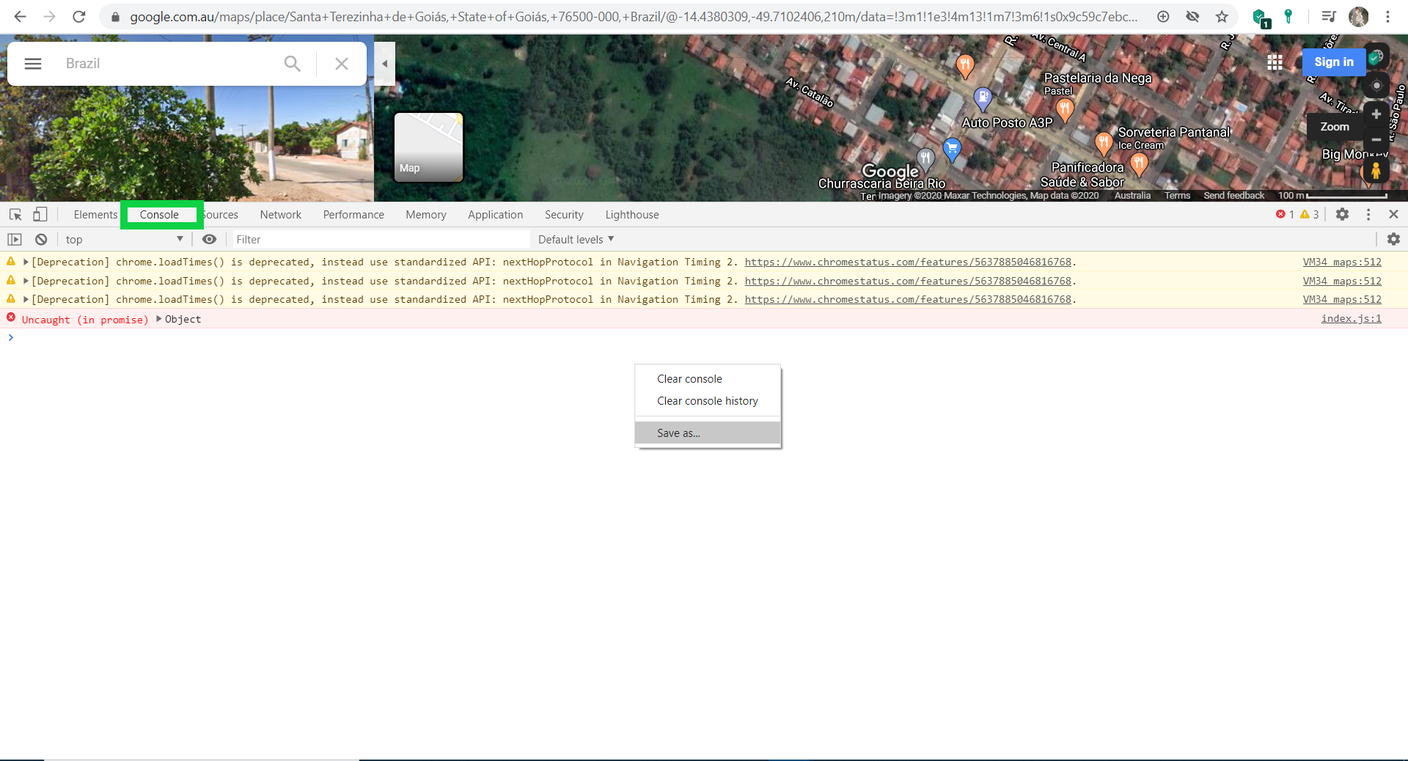Open the Chrome profile avatar
Image resolution: width=1408 pixels, height=761 pixels.
(1359, 16)
